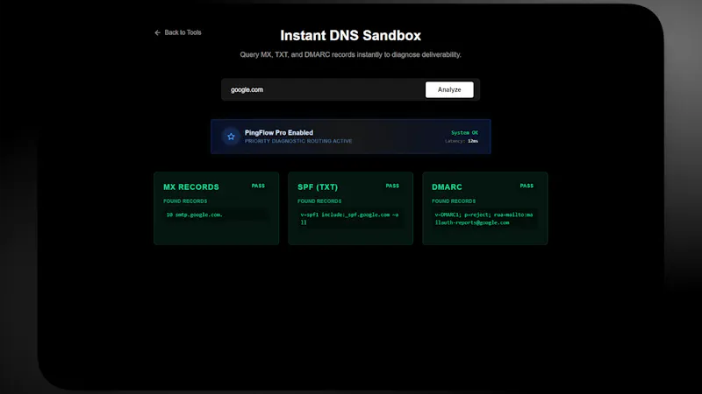
Task: Click the PASS badge on SPF card
Action: (x=392, y=186)
